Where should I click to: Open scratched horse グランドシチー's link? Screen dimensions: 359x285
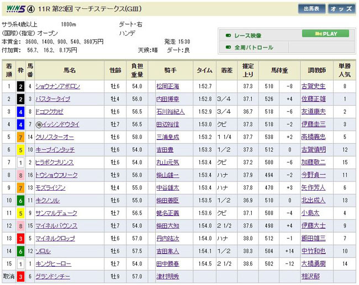pyautogui.click(x=54, y=276)
